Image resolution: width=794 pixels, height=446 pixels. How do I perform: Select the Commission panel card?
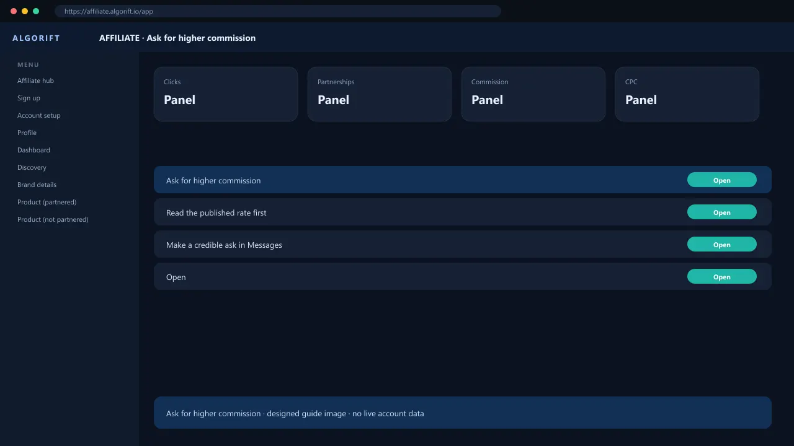(533, 94)
